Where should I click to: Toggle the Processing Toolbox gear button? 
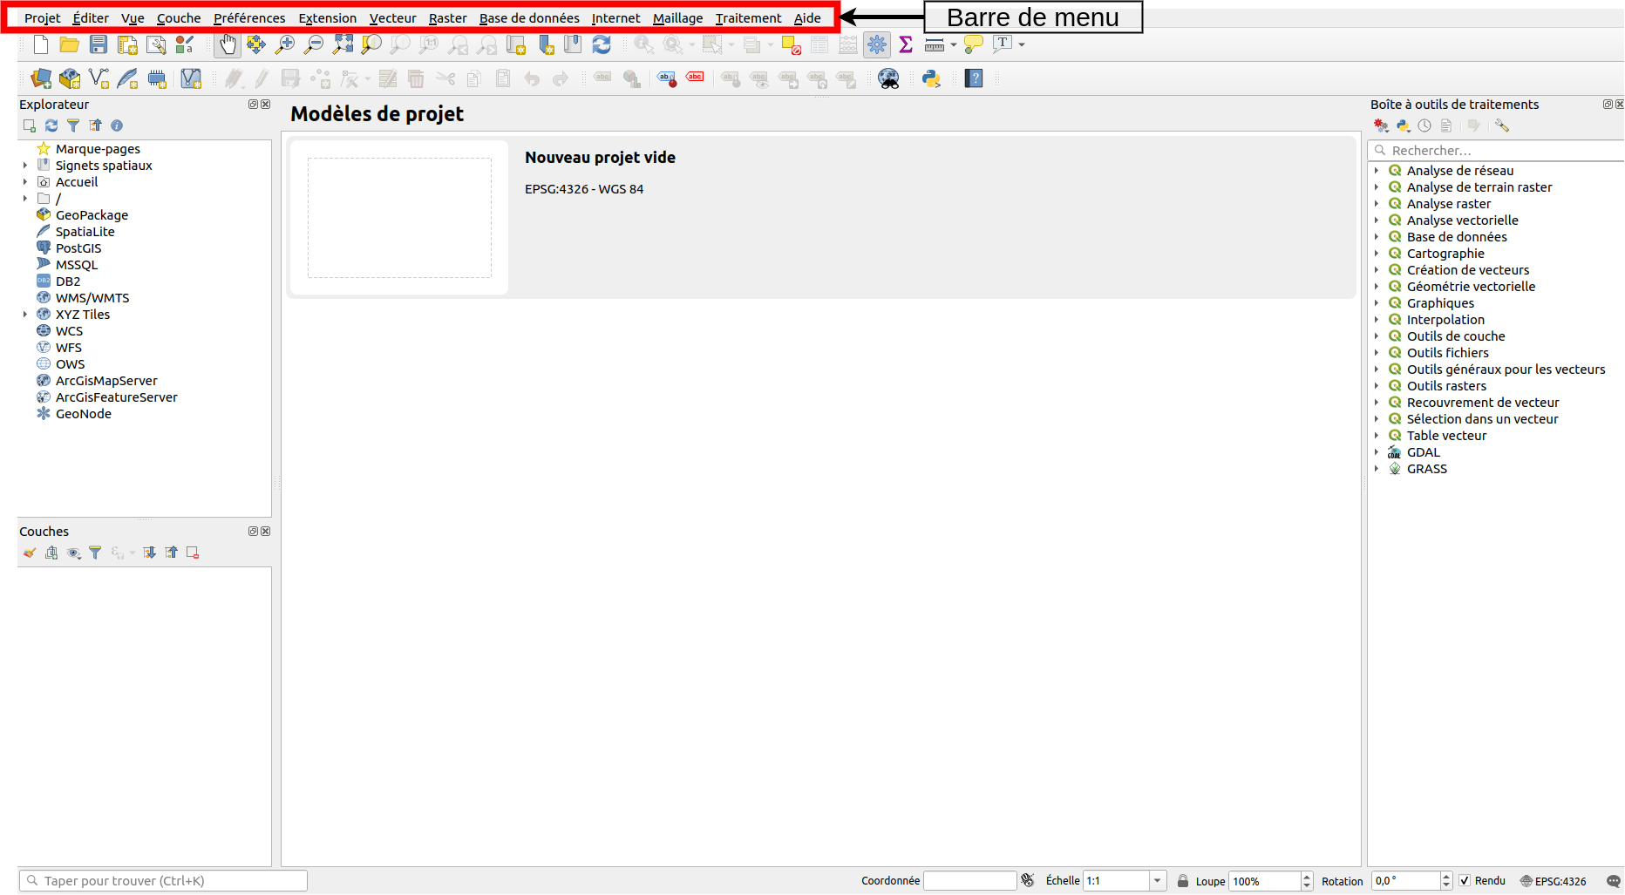[877, 44]
